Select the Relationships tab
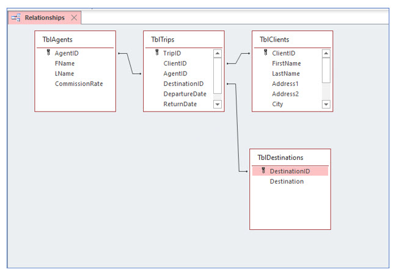This screenshot has width=396, height=272. click(45, 18)
